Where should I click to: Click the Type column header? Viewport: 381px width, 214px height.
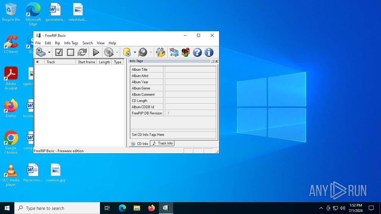coord(118,62)
